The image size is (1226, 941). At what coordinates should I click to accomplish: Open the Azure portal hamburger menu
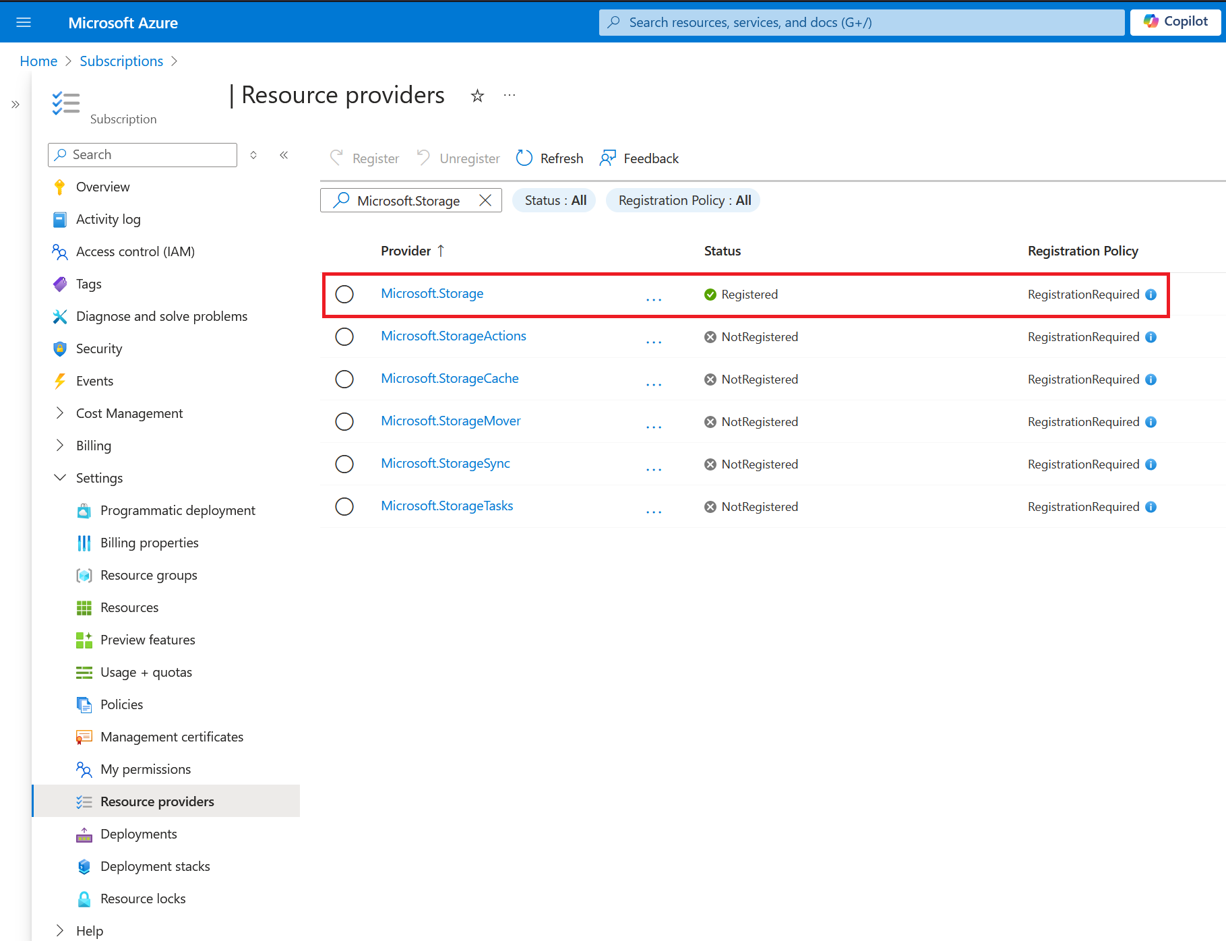click(x=24, y=22)
